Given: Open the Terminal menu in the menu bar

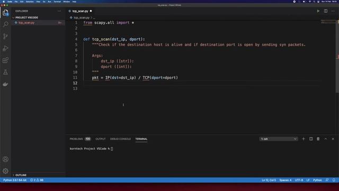Looking at the screenshot, I should (57, 2).
